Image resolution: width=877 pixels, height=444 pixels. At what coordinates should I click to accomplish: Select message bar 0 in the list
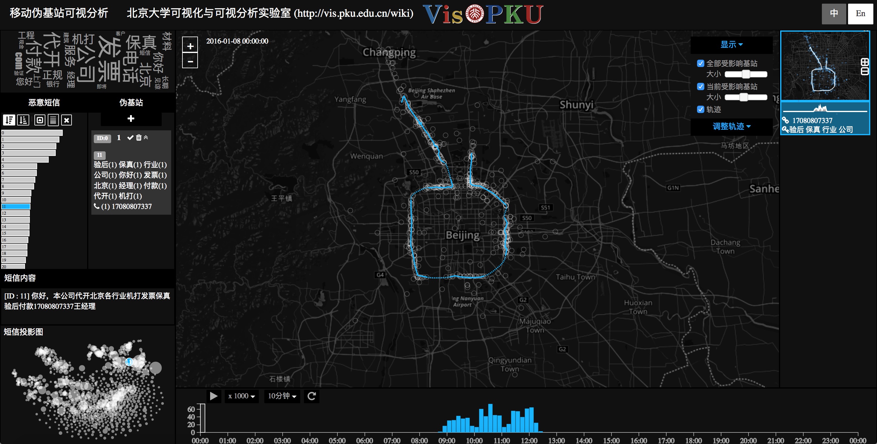click(x=32, y=133)
